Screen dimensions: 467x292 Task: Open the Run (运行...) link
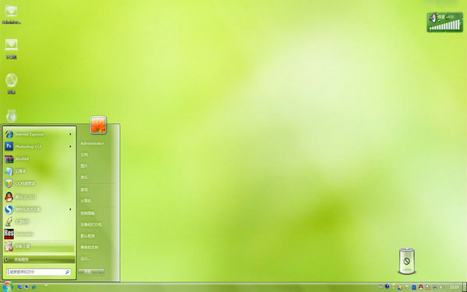86,259
